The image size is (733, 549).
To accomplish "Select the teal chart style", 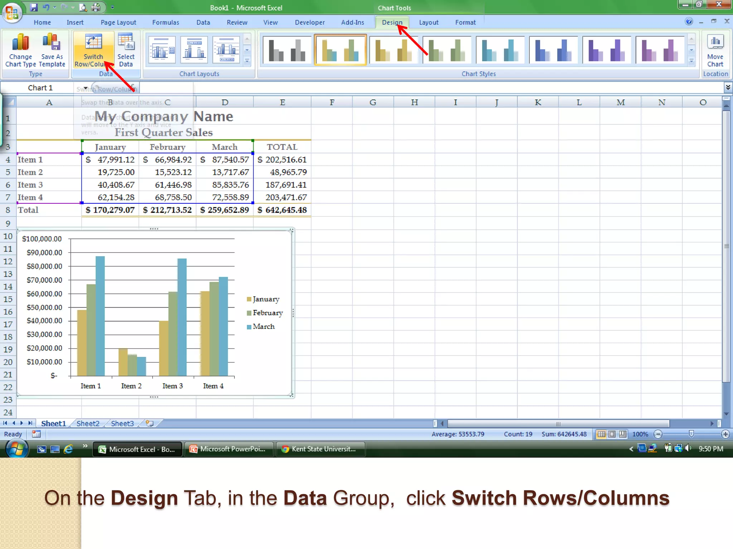I will (500, 50).
